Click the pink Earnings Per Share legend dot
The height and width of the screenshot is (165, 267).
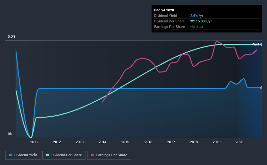pos(92,155)
